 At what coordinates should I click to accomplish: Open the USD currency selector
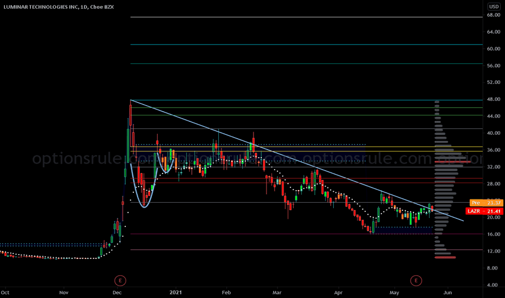click(x=494, y=7)
